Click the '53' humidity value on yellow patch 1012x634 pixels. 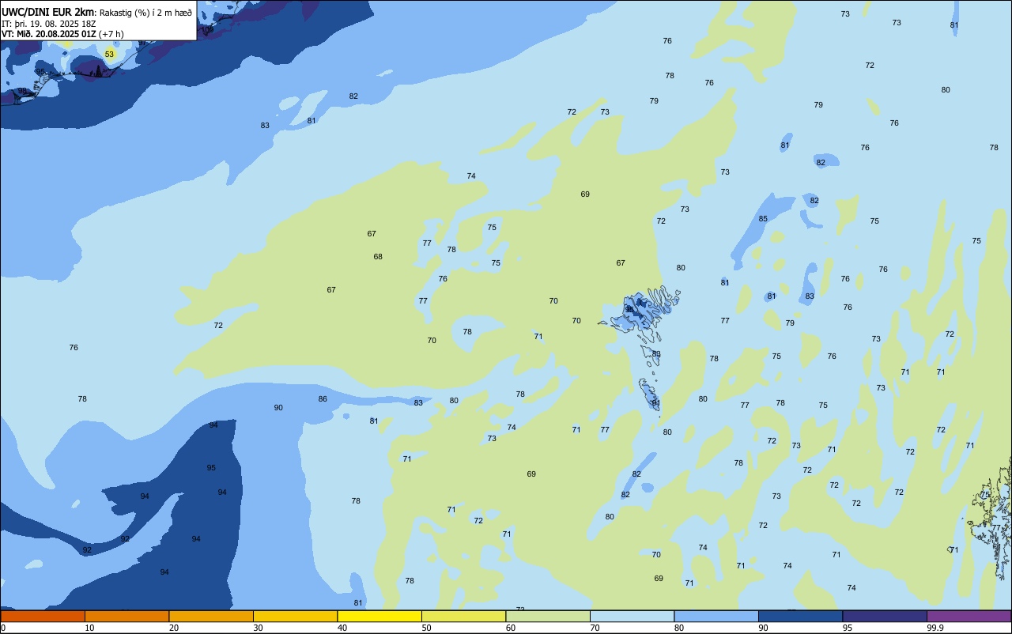click(x=109, y=54)
